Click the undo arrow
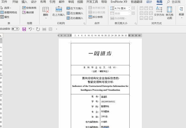 pos(30,29)
